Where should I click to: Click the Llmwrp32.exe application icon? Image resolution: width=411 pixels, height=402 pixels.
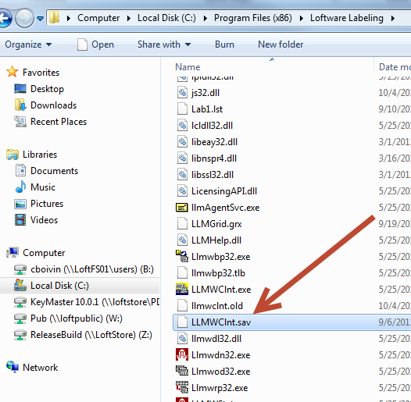point(182,388)
